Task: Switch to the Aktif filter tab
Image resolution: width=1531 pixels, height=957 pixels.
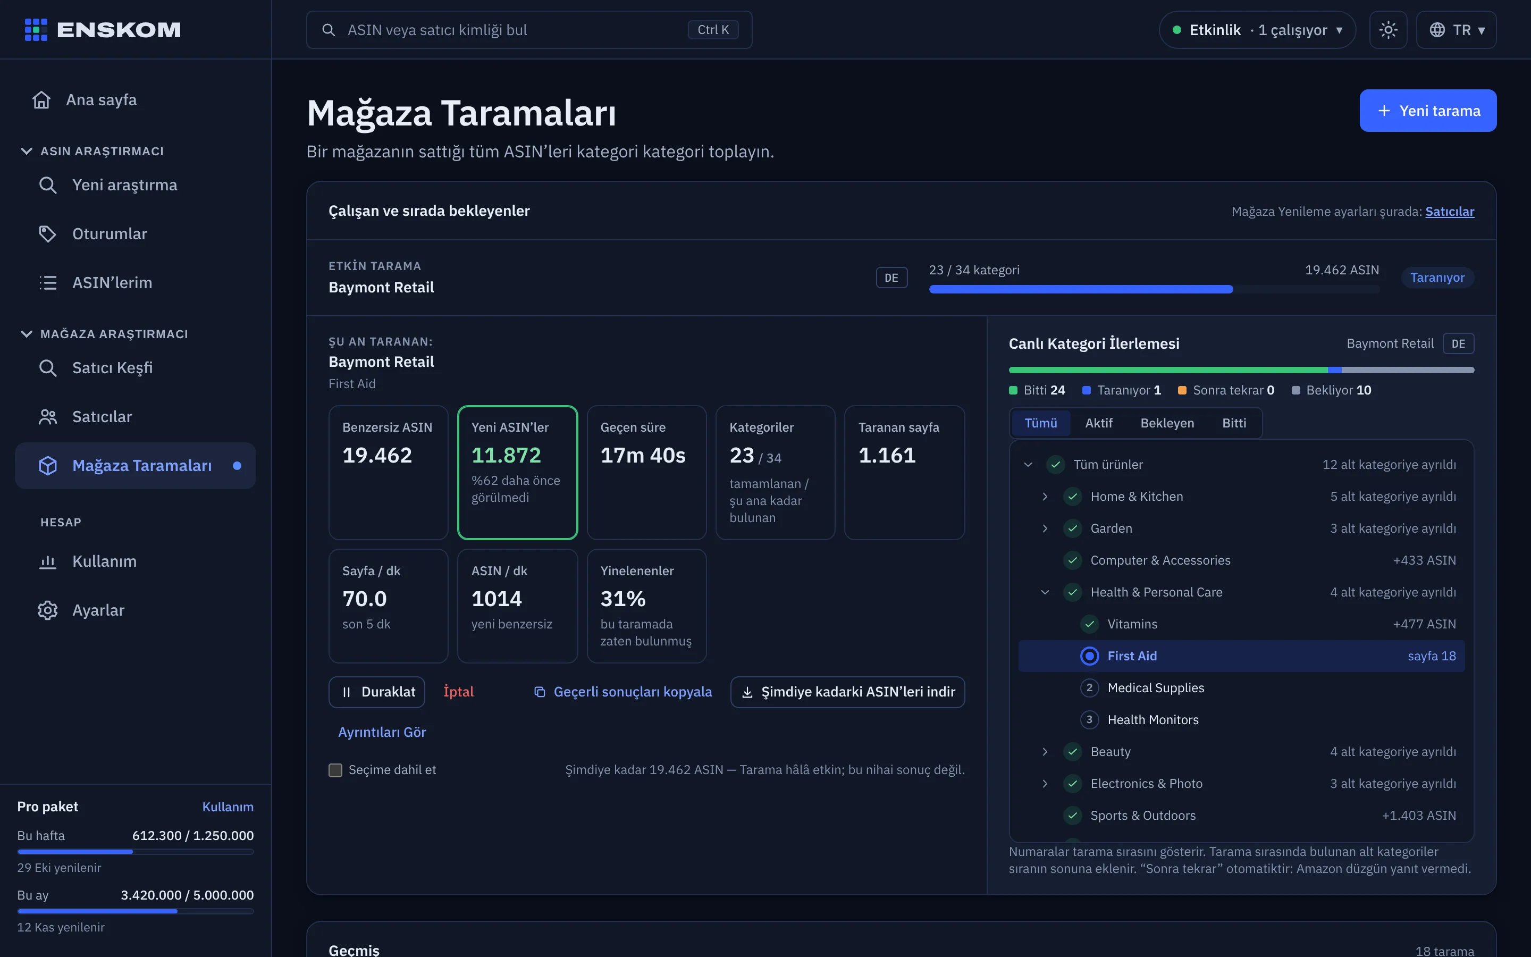Action: (1098, 423)
